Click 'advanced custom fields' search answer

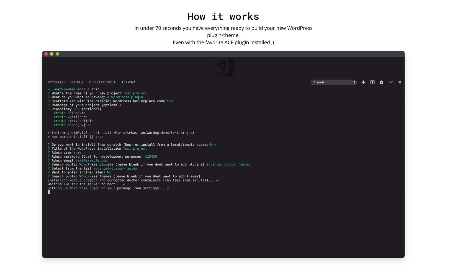click(228, 164)
